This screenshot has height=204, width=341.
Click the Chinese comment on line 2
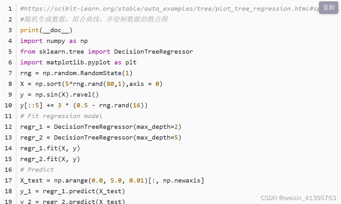pyautogui.click(x=94, y=19)
